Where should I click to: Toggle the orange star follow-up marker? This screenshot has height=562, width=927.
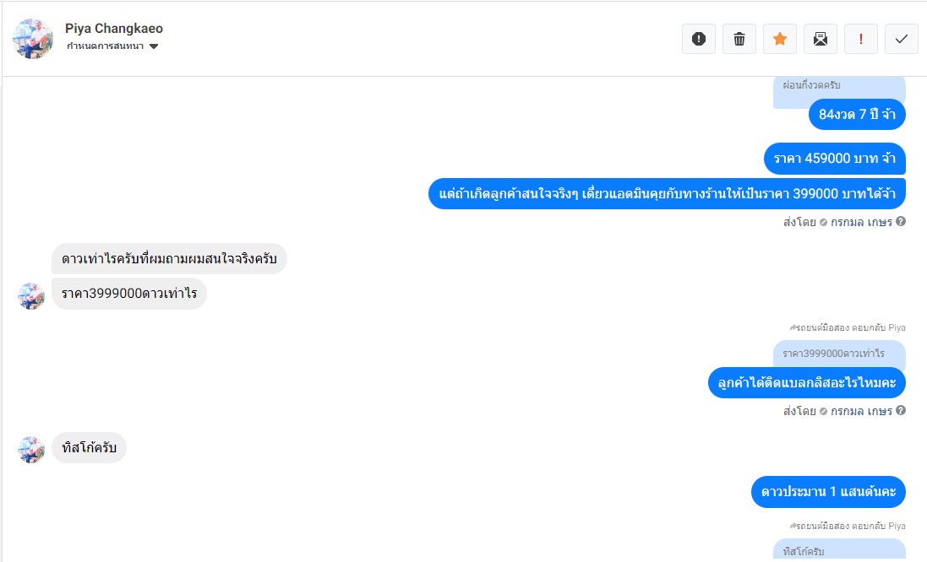[780, 39]
